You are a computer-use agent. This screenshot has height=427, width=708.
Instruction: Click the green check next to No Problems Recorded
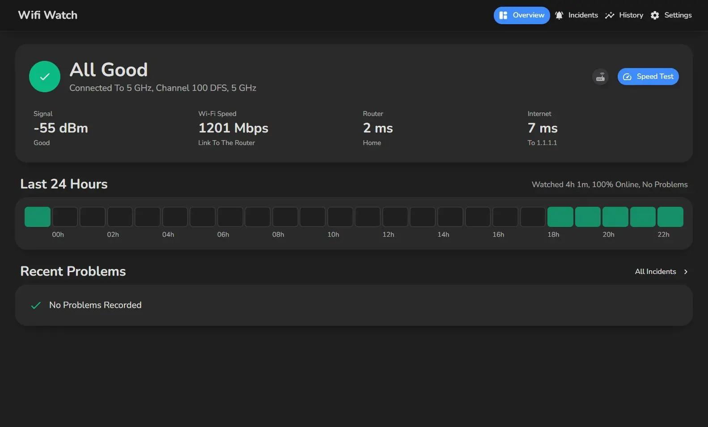(36, 305)
